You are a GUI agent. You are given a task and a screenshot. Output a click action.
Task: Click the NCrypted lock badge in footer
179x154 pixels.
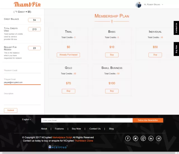(58, 147)
